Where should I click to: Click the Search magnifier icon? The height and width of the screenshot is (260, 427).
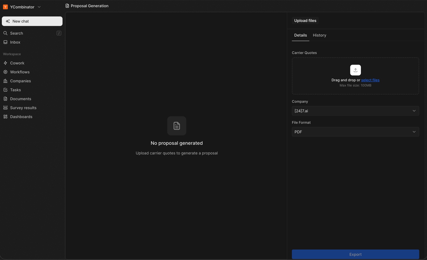(x=5, y=33)
